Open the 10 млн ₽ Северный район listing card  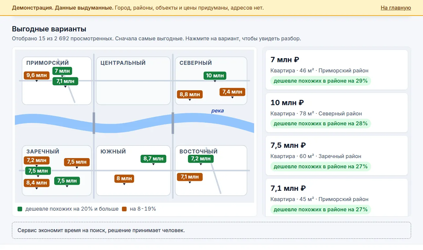(337, 113)
